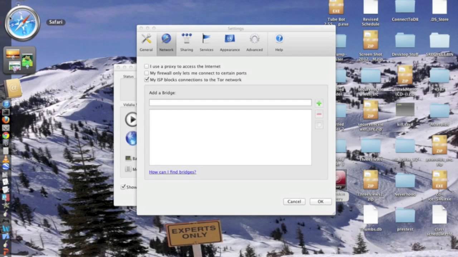
Task: Open the image stack in the dock
Action: (20, 60)
